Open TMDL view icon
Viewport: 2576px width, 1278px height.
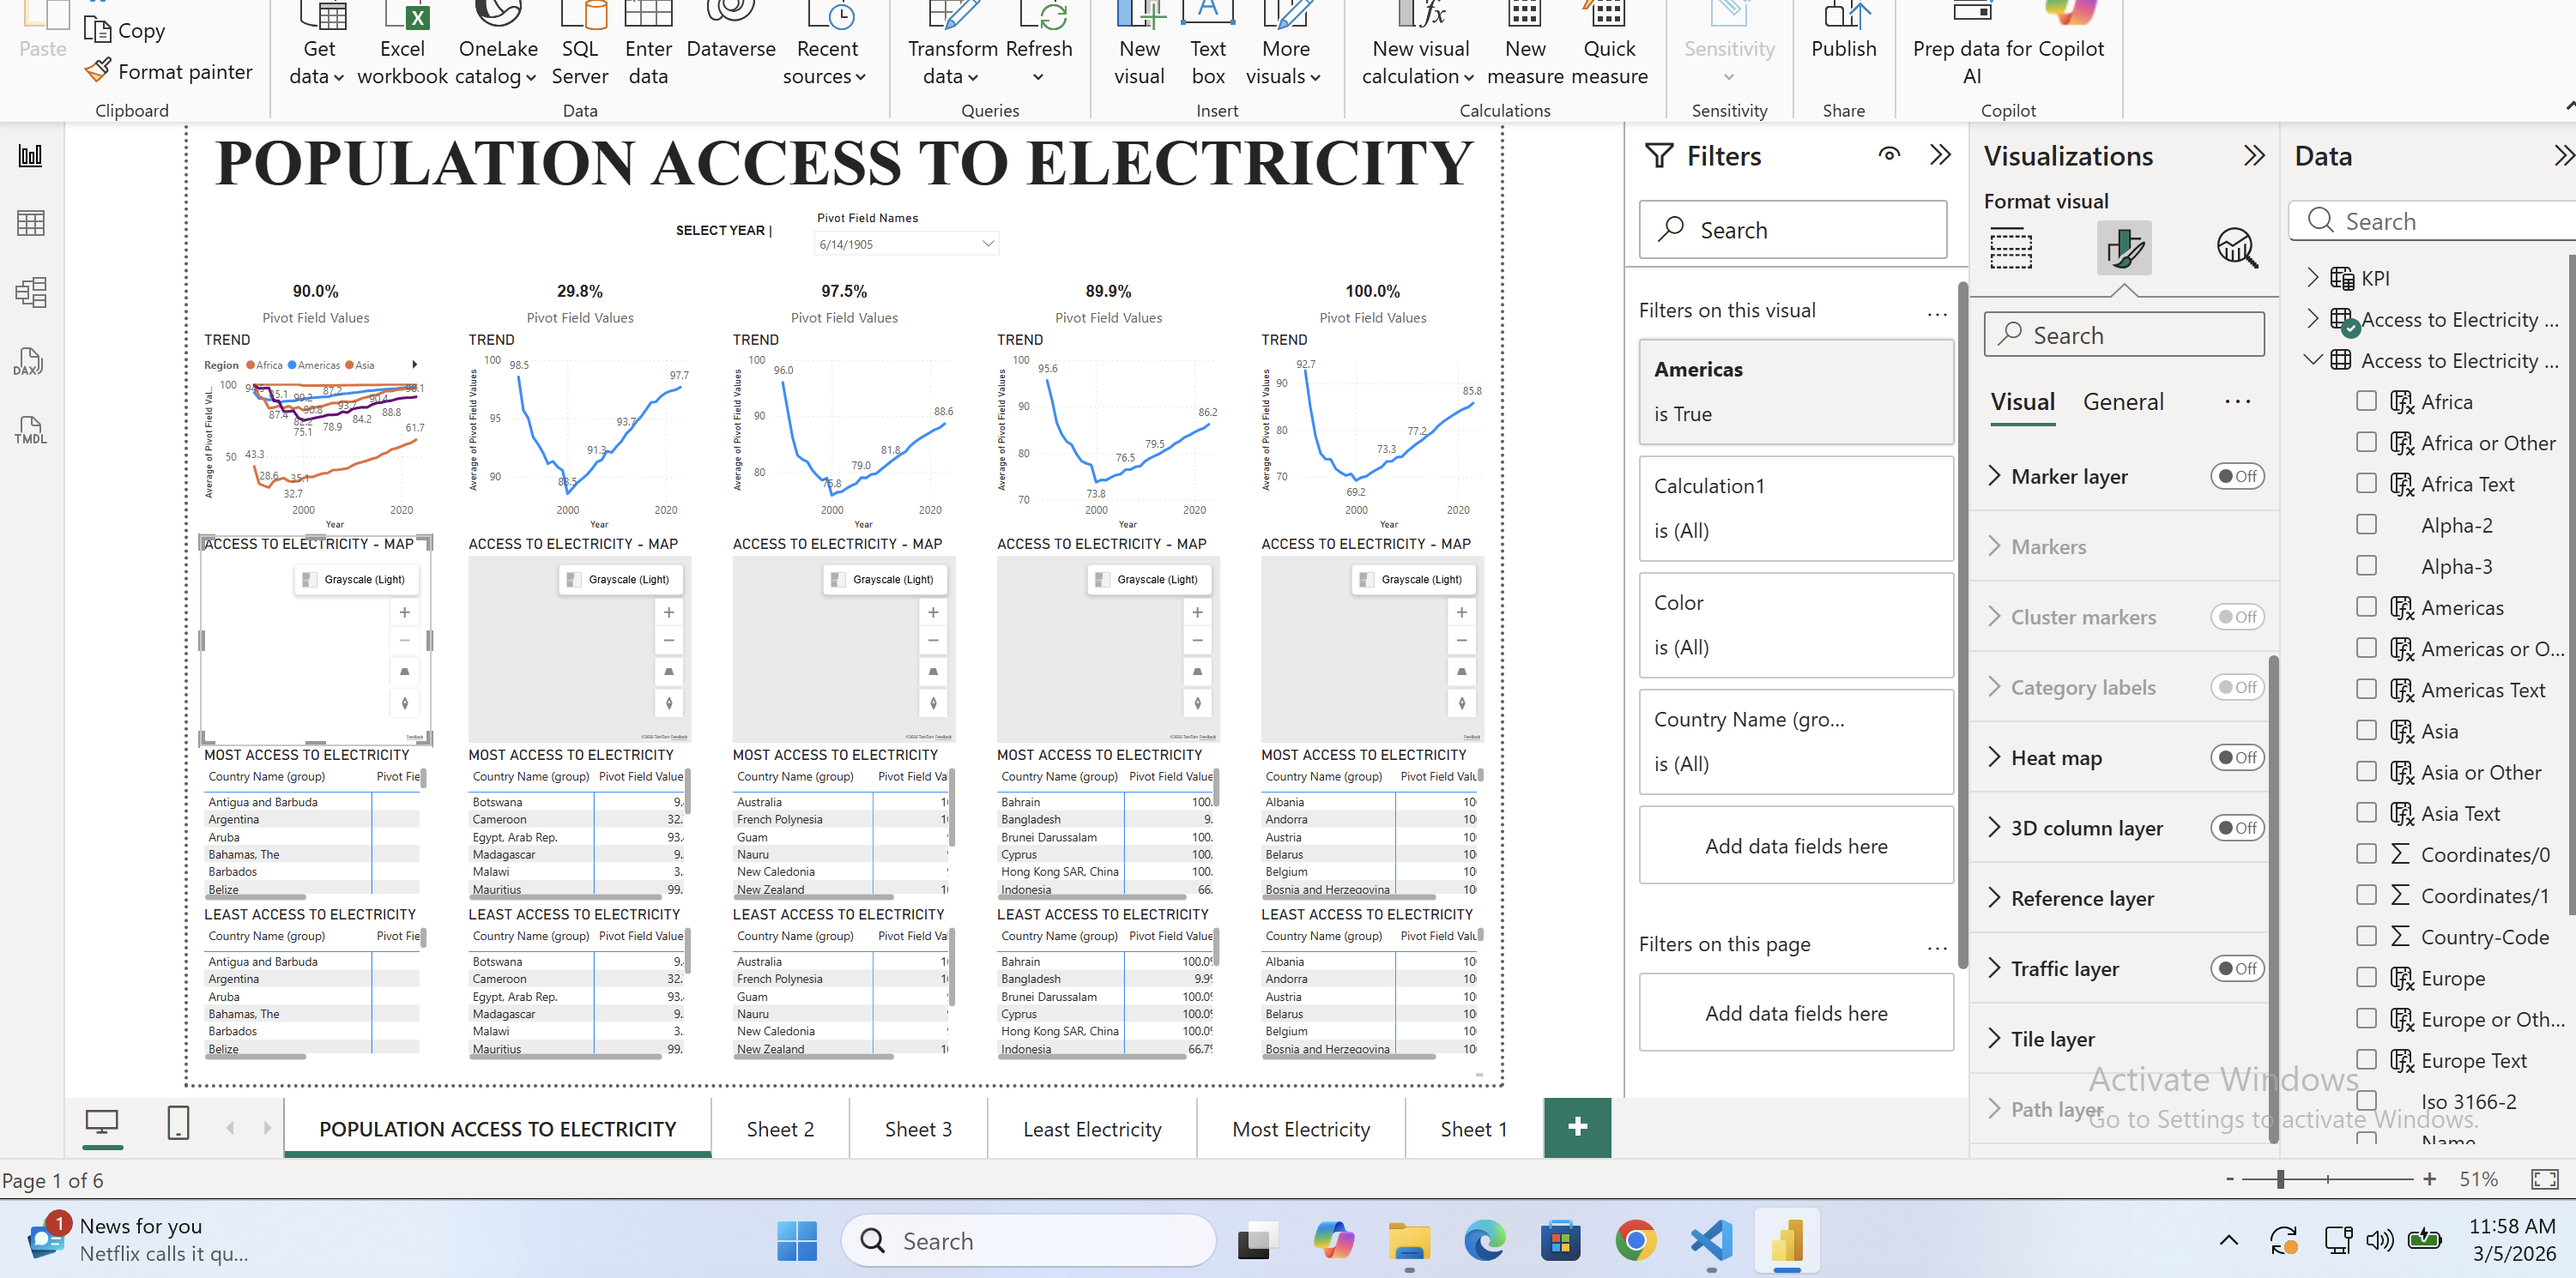31,431
